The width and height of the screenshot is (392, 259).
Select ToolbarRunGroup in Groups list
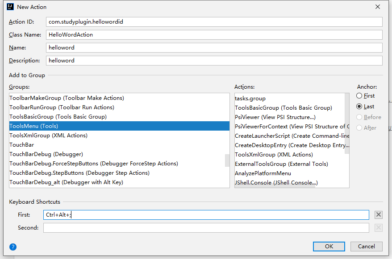pyautogui.click(x=119, y=107)
